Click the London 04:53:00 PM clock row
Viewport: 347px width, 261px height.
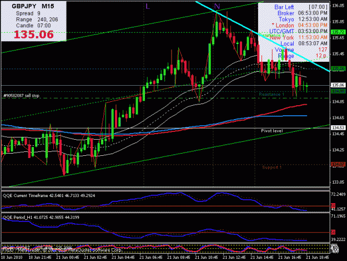(x=299, y=25)
